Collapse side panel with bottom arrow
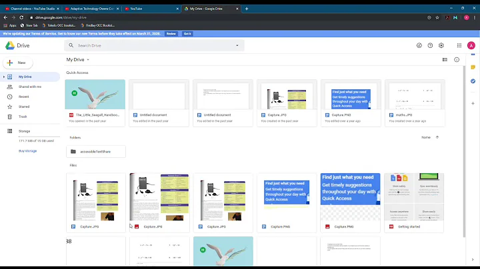 473,260
